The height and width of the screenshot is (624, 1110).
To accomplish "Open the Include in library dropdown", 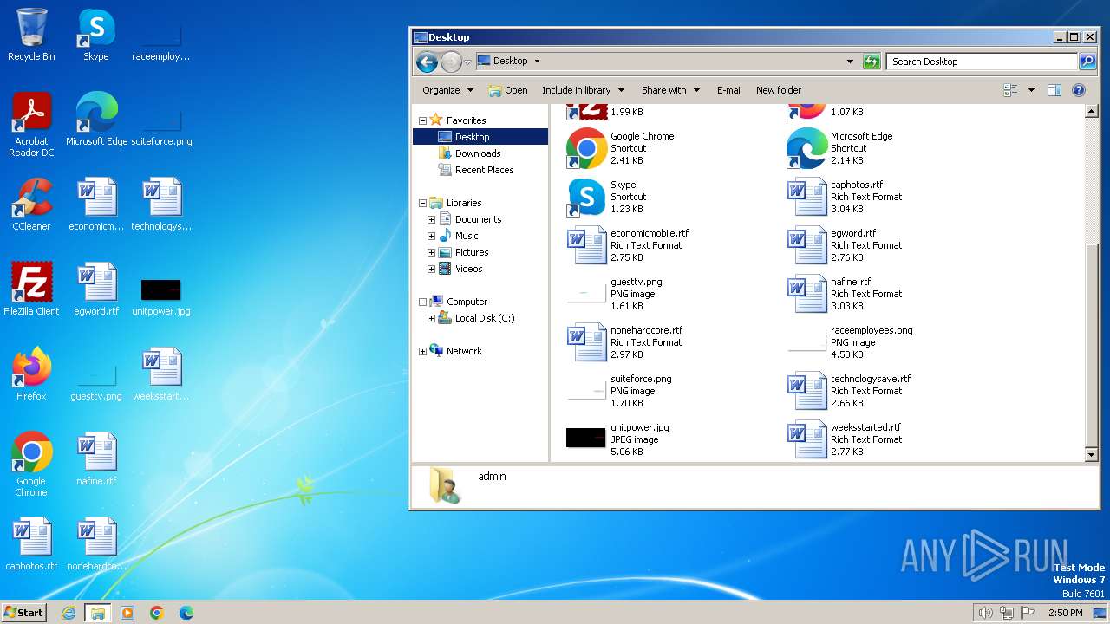I will pyautogui.click(x=583, y=90).
